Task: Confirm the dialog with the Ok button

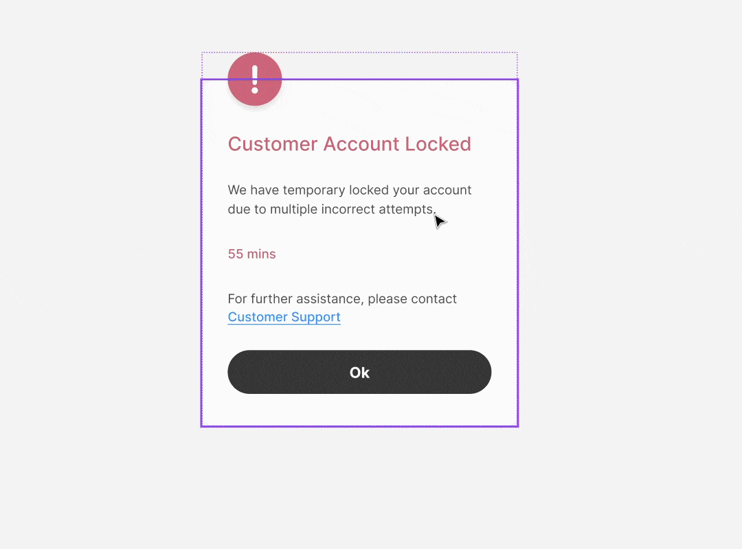Action: tap(359, 372)
